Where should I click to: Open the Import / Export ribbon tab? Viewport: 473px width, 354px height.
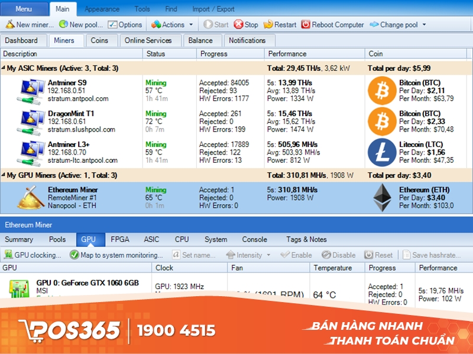[x=213, y=9]
